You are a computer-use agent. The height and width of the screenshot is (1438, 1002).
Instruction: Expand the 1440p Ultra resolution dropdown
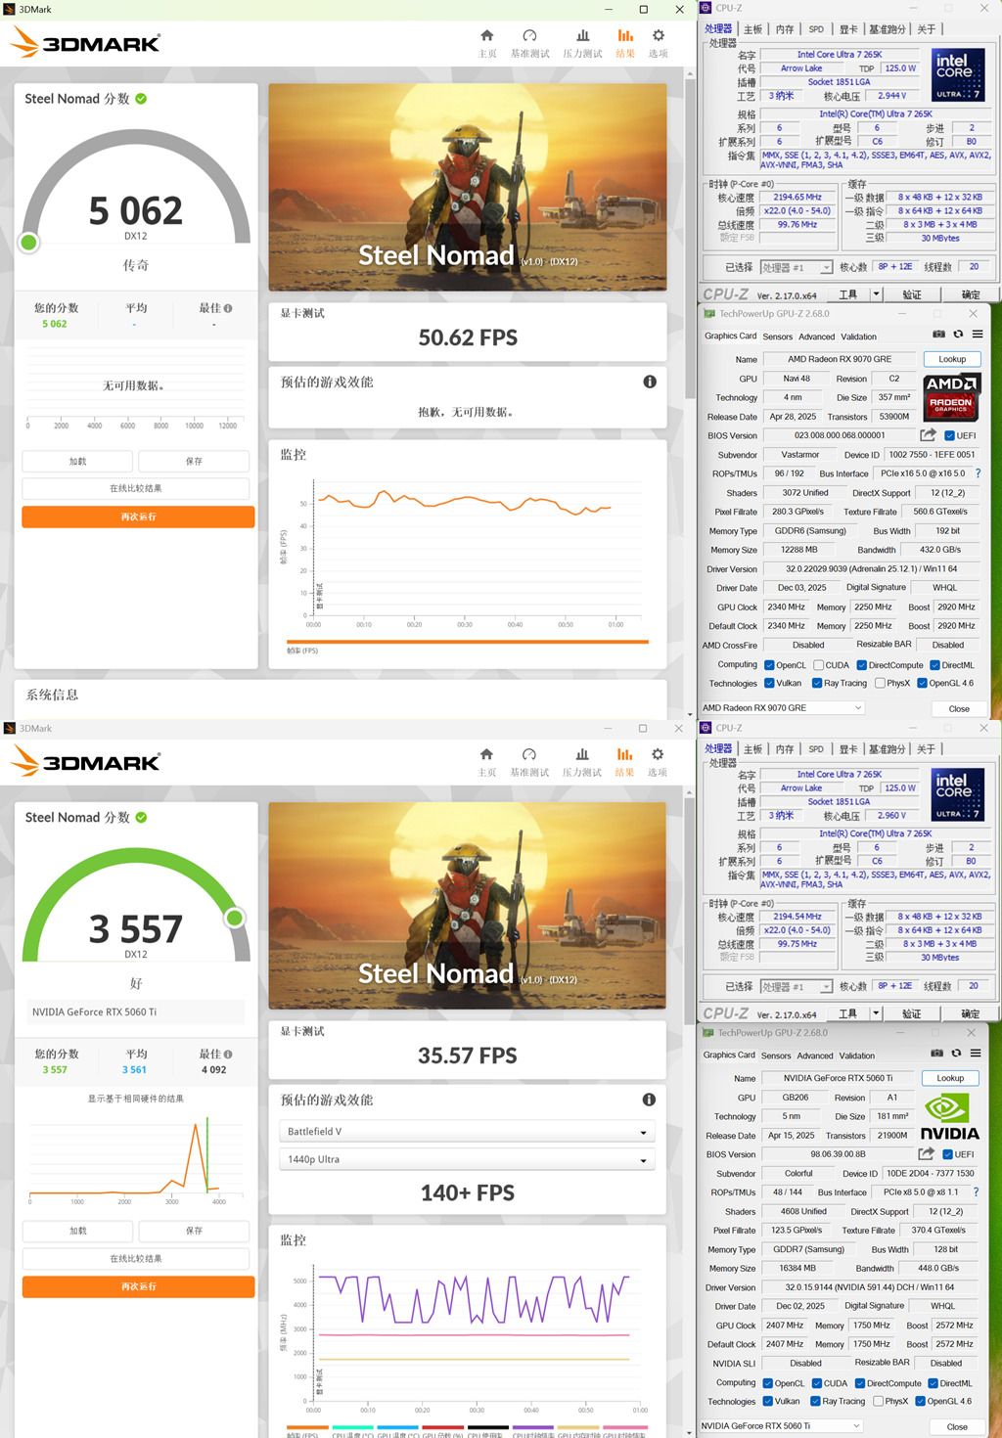[468, 1159]
